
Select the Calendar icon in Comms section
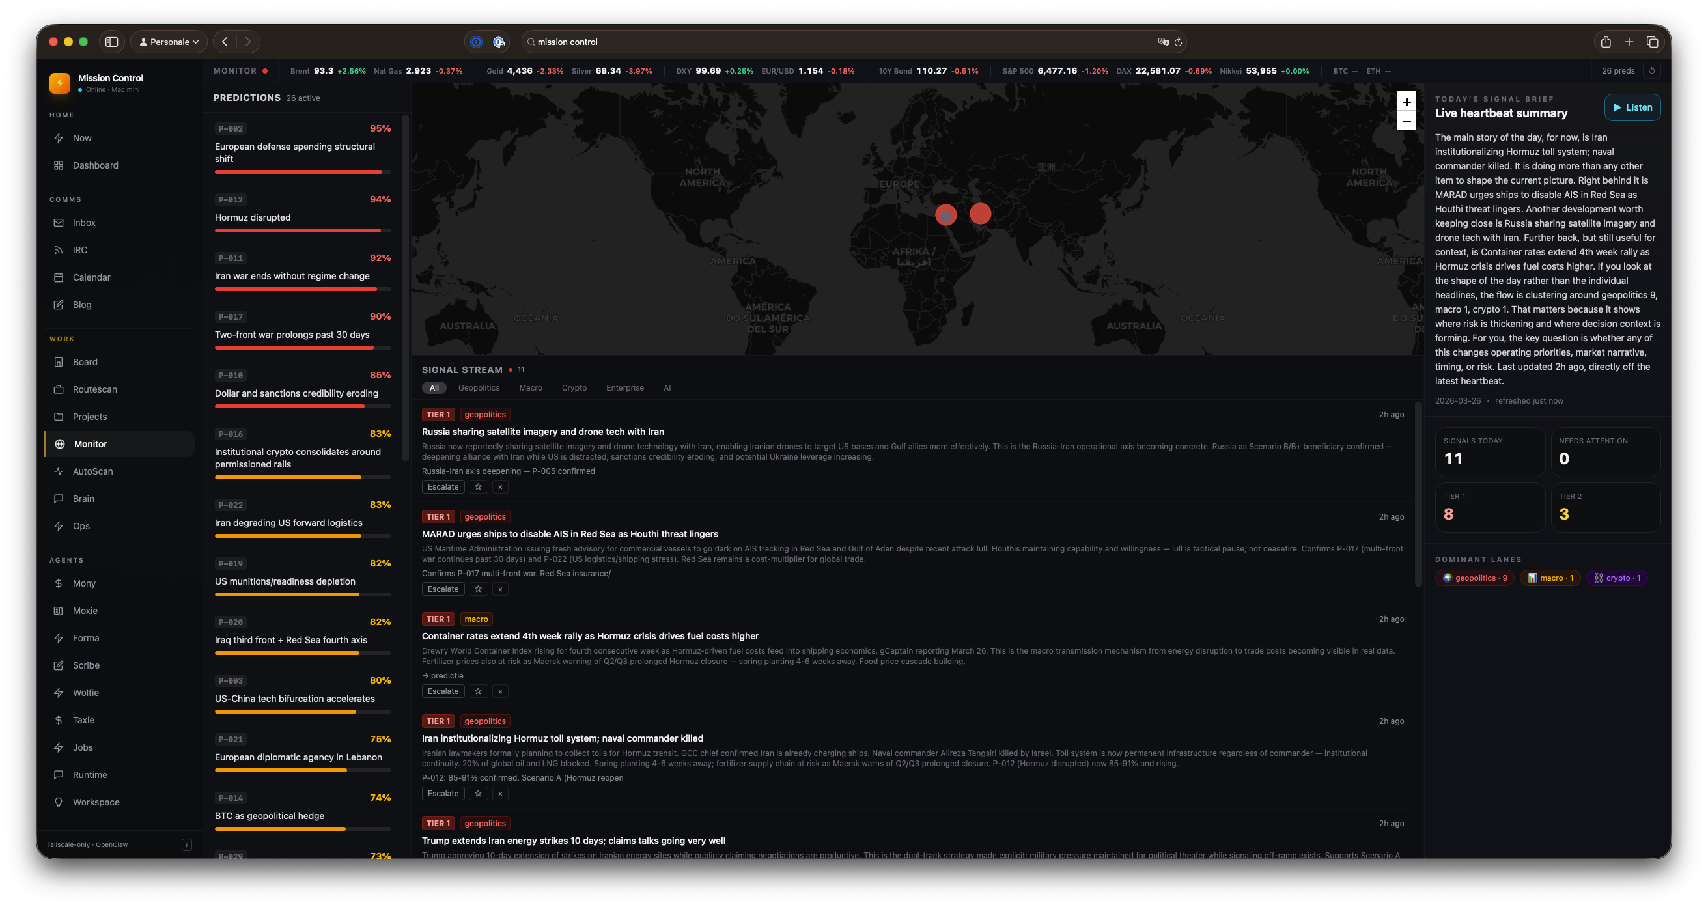[59, 277]
